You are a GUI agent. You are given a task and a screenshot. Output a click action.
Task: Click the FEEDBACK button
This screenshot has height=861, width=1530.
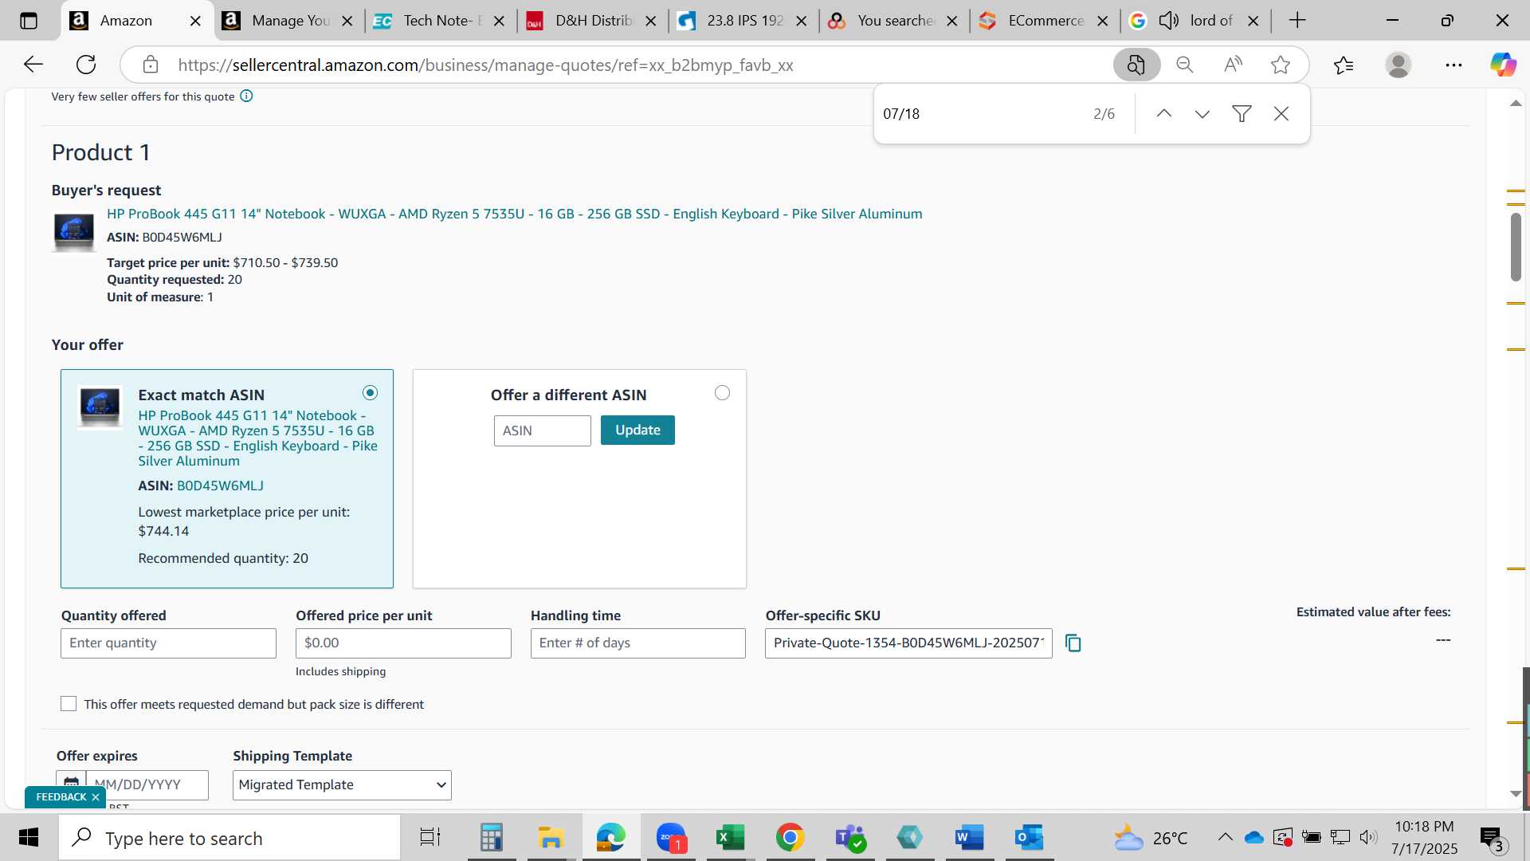click(x=61, y=797)
